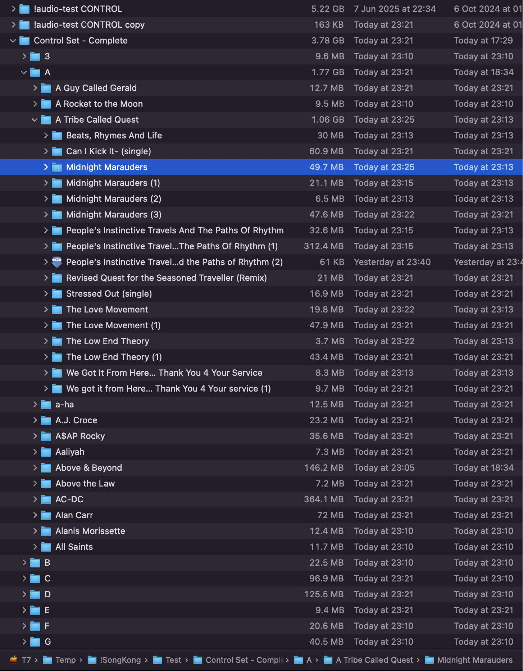Click the a-ha folder icon
Screen dimensions: 523x671
(46, 405)
